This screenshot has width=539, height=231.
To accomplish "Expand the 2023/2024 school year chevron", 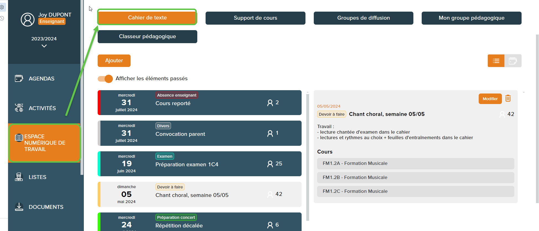I will point(44,46).
